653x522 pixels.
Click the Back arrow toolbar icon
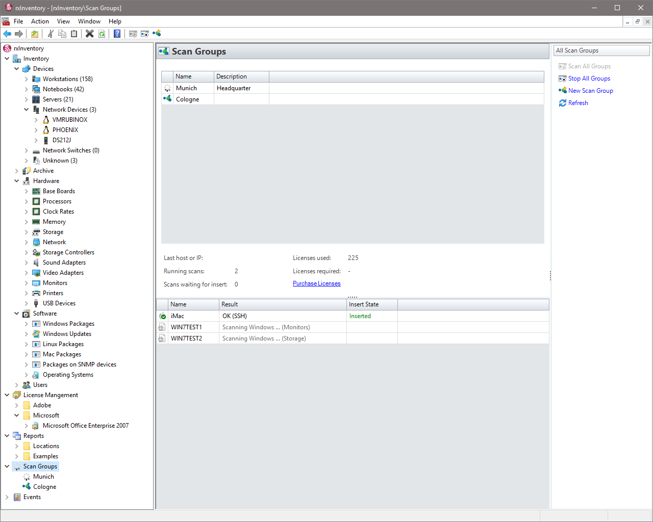7,34
